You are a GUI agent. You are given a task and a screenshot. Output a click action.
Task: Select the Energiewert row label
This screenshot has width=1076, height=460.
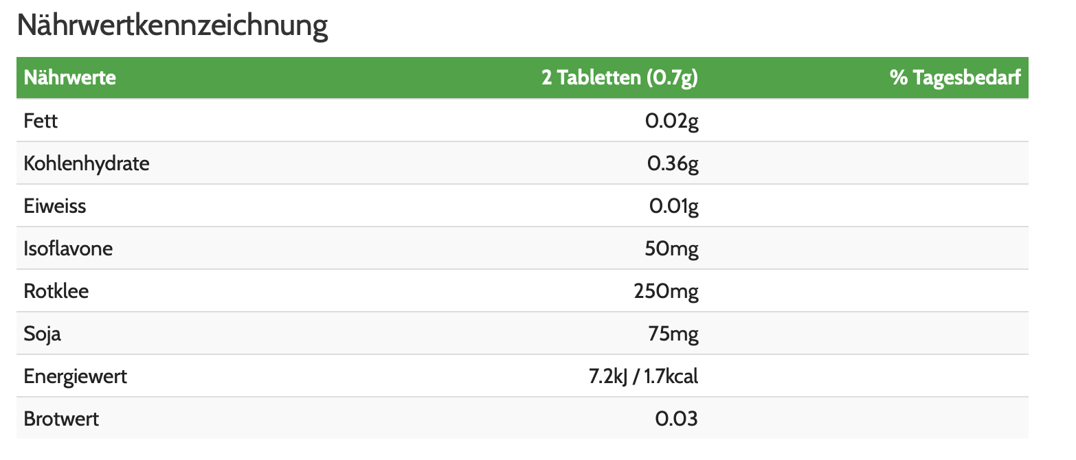point(75,377)
